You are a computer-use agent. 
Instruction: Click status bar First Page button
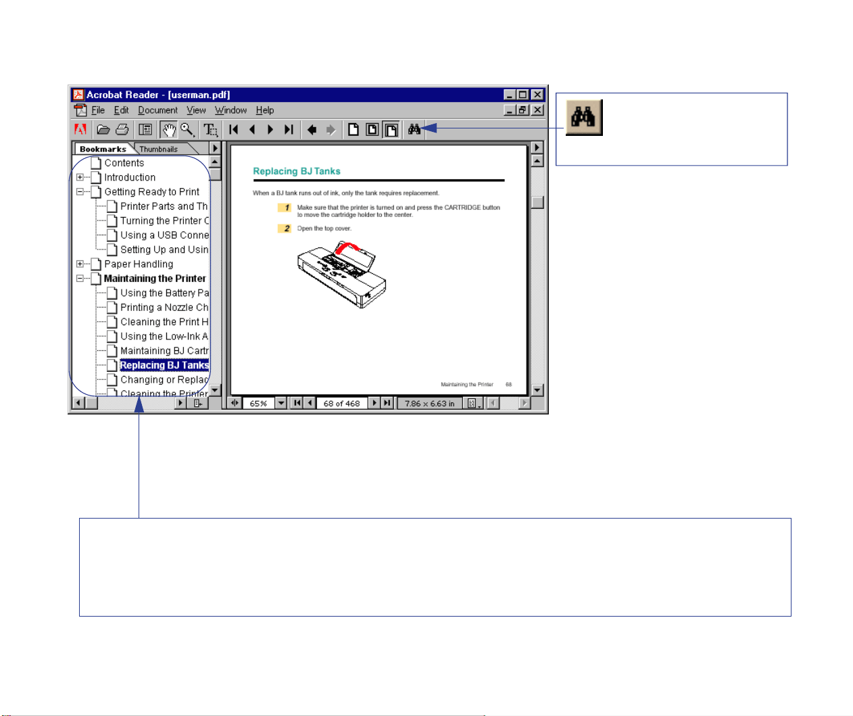[297, 403]
